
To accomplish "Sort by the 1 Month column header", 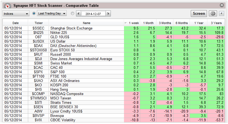I will tap(148, 23).
